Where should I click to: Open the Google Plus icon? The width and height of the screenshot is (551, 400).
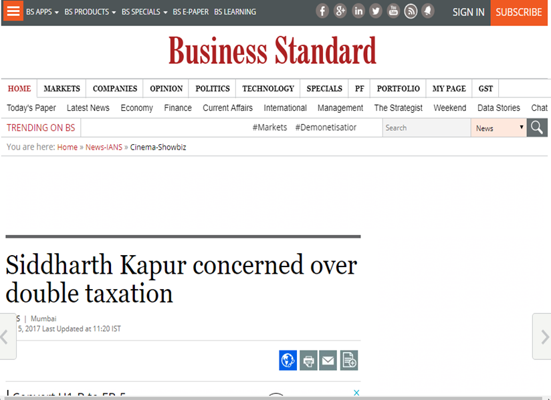(x=340, y=11)
